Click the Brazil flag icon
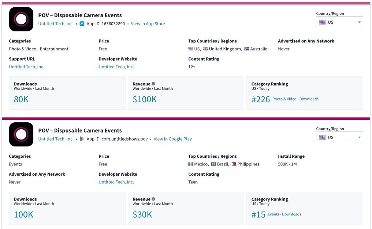The height and width of the screenshot is (229, 372). pos(214,164)
